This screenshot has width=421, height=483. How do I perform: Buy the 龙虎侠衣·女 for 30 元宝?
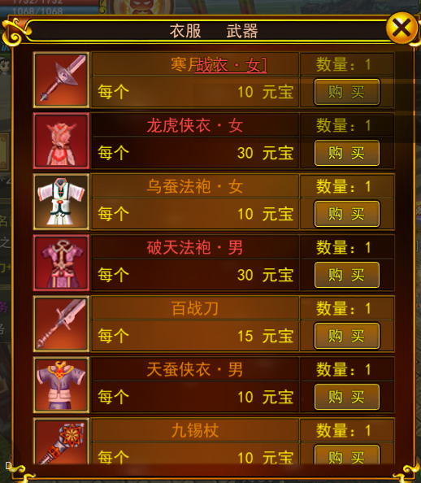(347, 153)
